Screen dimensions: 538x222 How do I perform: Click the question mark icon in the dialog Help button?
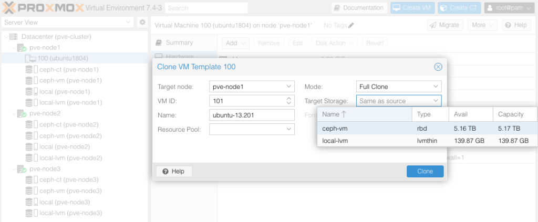165,171
